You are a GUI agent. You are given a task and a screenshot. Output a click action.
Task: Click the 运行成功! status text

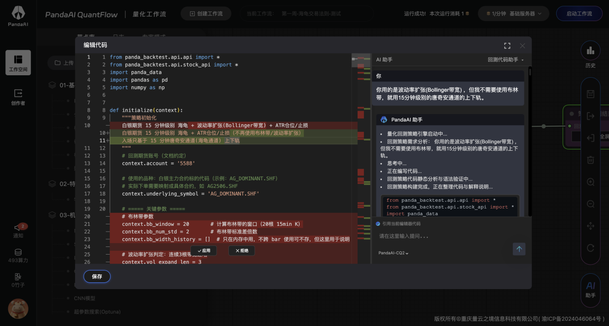tap(415, 13)
